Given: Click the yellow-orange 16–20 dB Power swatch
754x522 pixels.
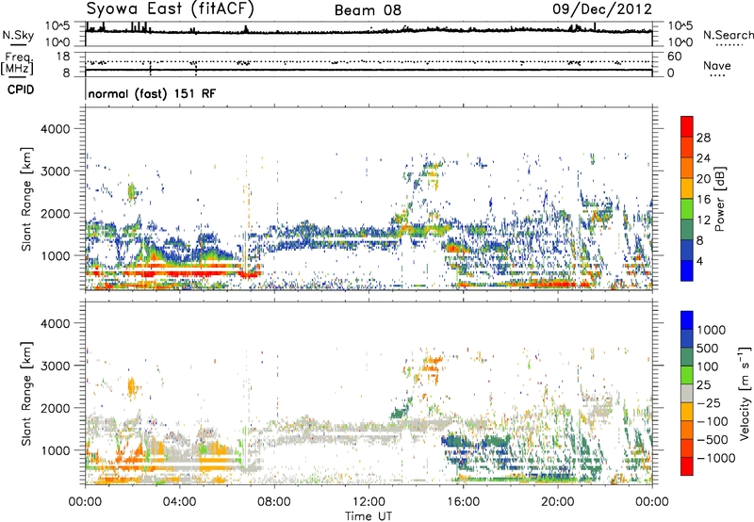Looking at the screenshot, I should point(687,188).
